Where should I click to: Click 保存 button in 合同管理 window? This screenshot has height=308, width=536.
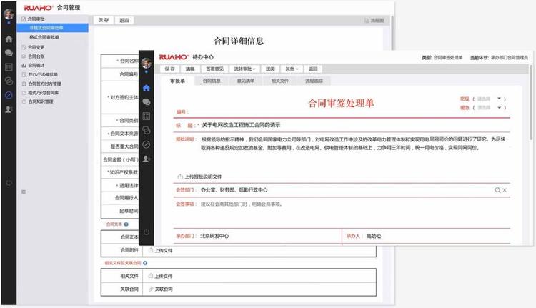[x=103, y=20]
